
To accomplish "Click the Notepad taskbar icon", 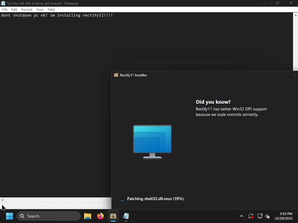I will pyautogui.click(x=126, y=216).
